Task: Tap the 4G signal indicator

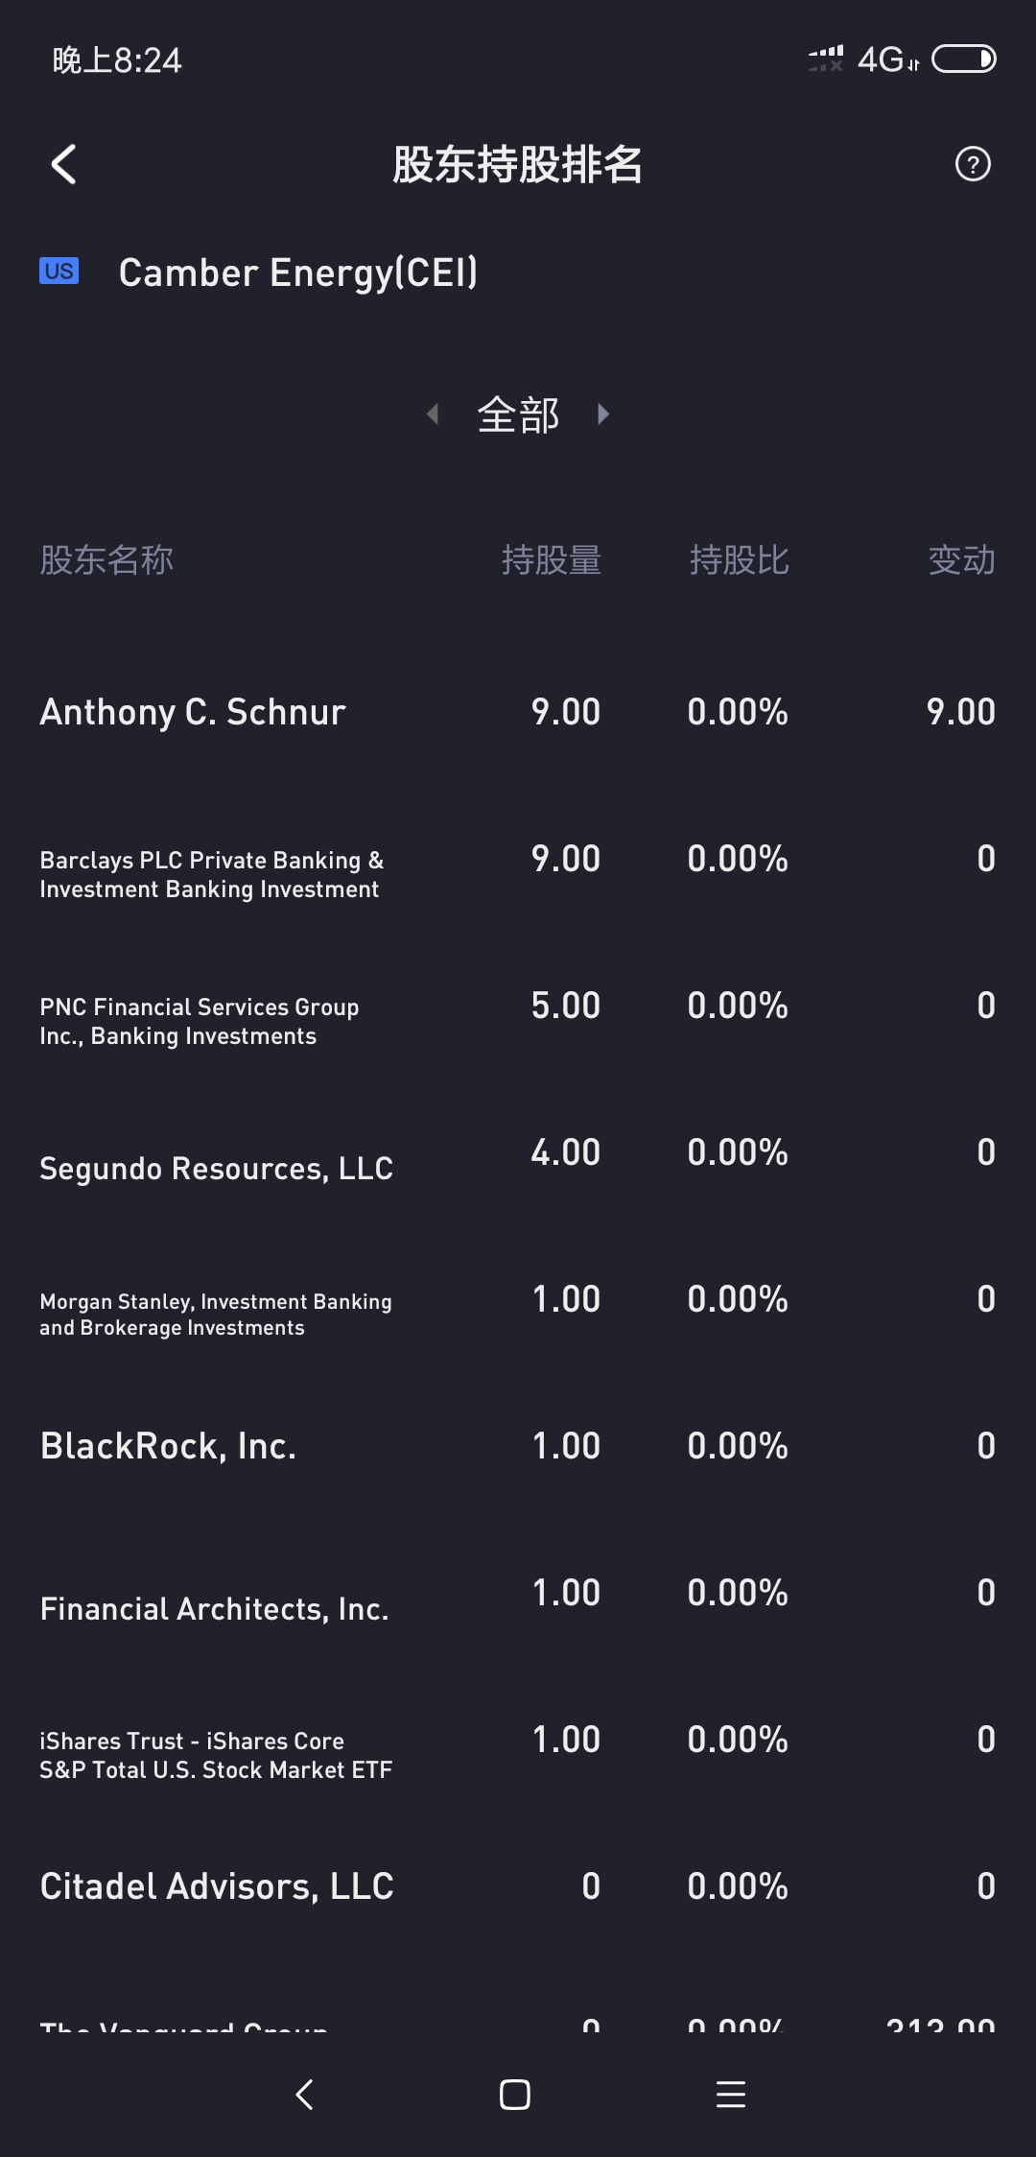Action: [x=888, y=59]
